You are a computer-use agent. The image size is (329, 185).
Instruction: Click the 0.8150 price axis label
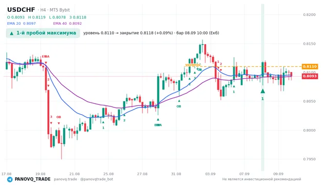(x=309, y=44)
